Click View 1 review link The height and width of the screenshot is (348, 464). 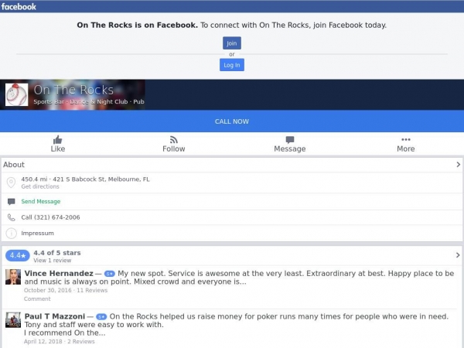(x=52, y=261)
